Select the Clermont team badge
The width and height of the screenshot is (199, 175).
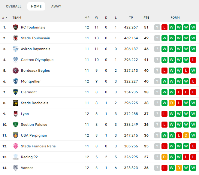click(16, 92)
